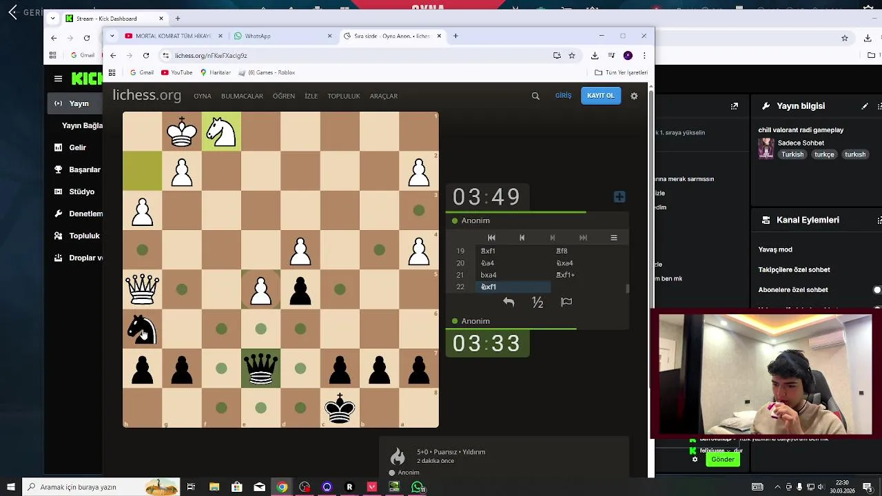The height and width of the screenshot is (496, 882).
Task: Open the Chrome tab search dropdown arrow
Action: pyautogui.click(x=112, y=36)
